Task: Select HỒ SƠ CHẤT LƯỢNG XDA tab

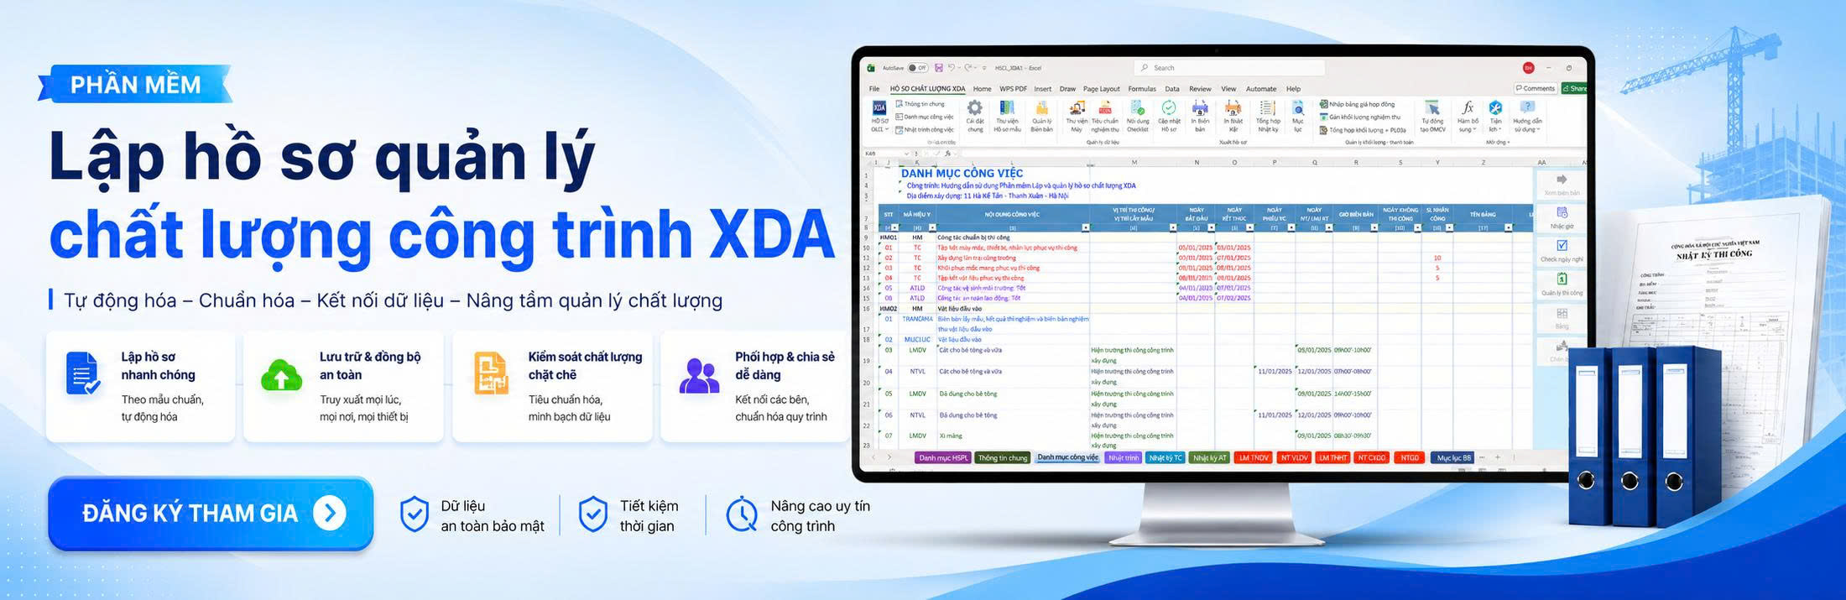Action: (x=927, y=88)
